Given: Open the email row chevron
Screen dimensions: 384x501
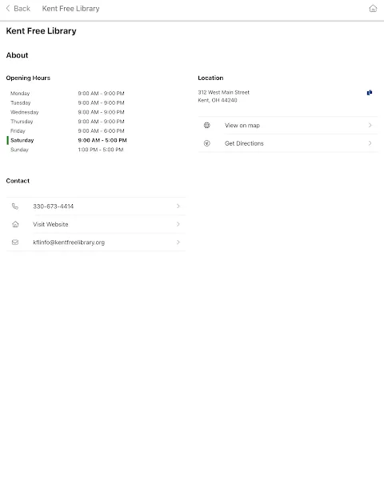Looking at the screenshot, I should pyautogui.click(x=178, y=242).
